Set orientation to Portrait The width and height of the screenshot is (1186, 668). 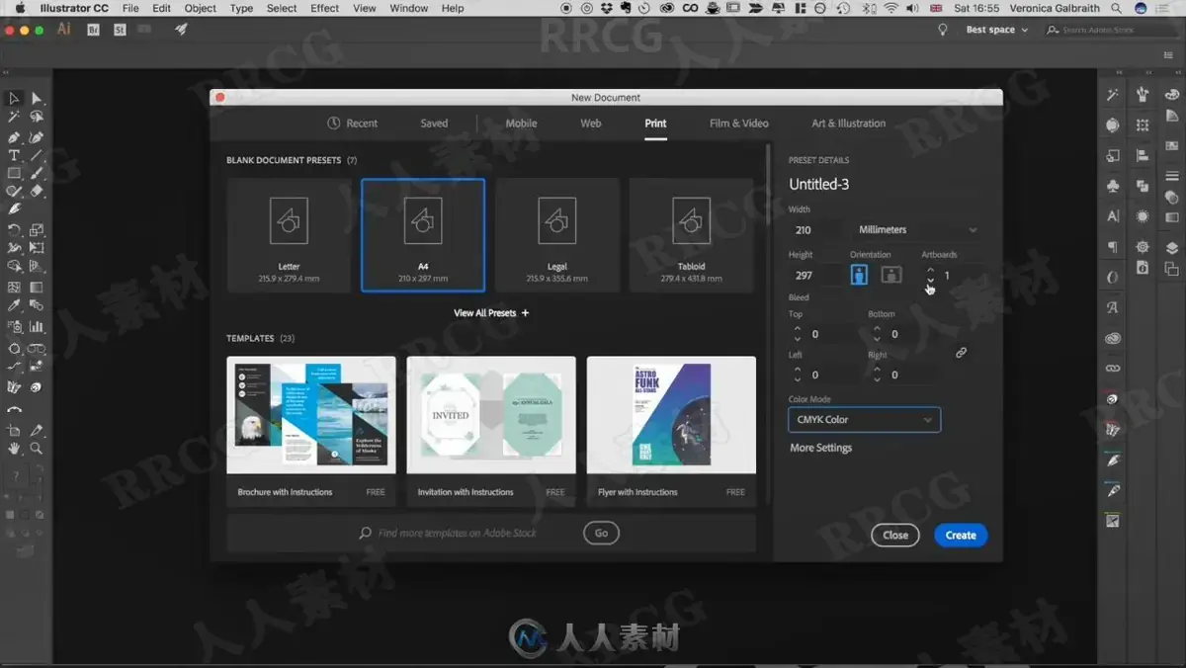pyautogui.click(x=859, y=275)
